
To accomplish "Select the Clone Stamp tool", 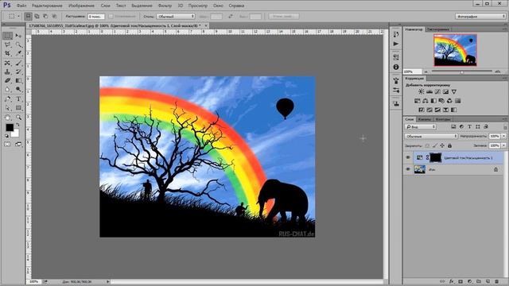I will [x=7, y=71].
